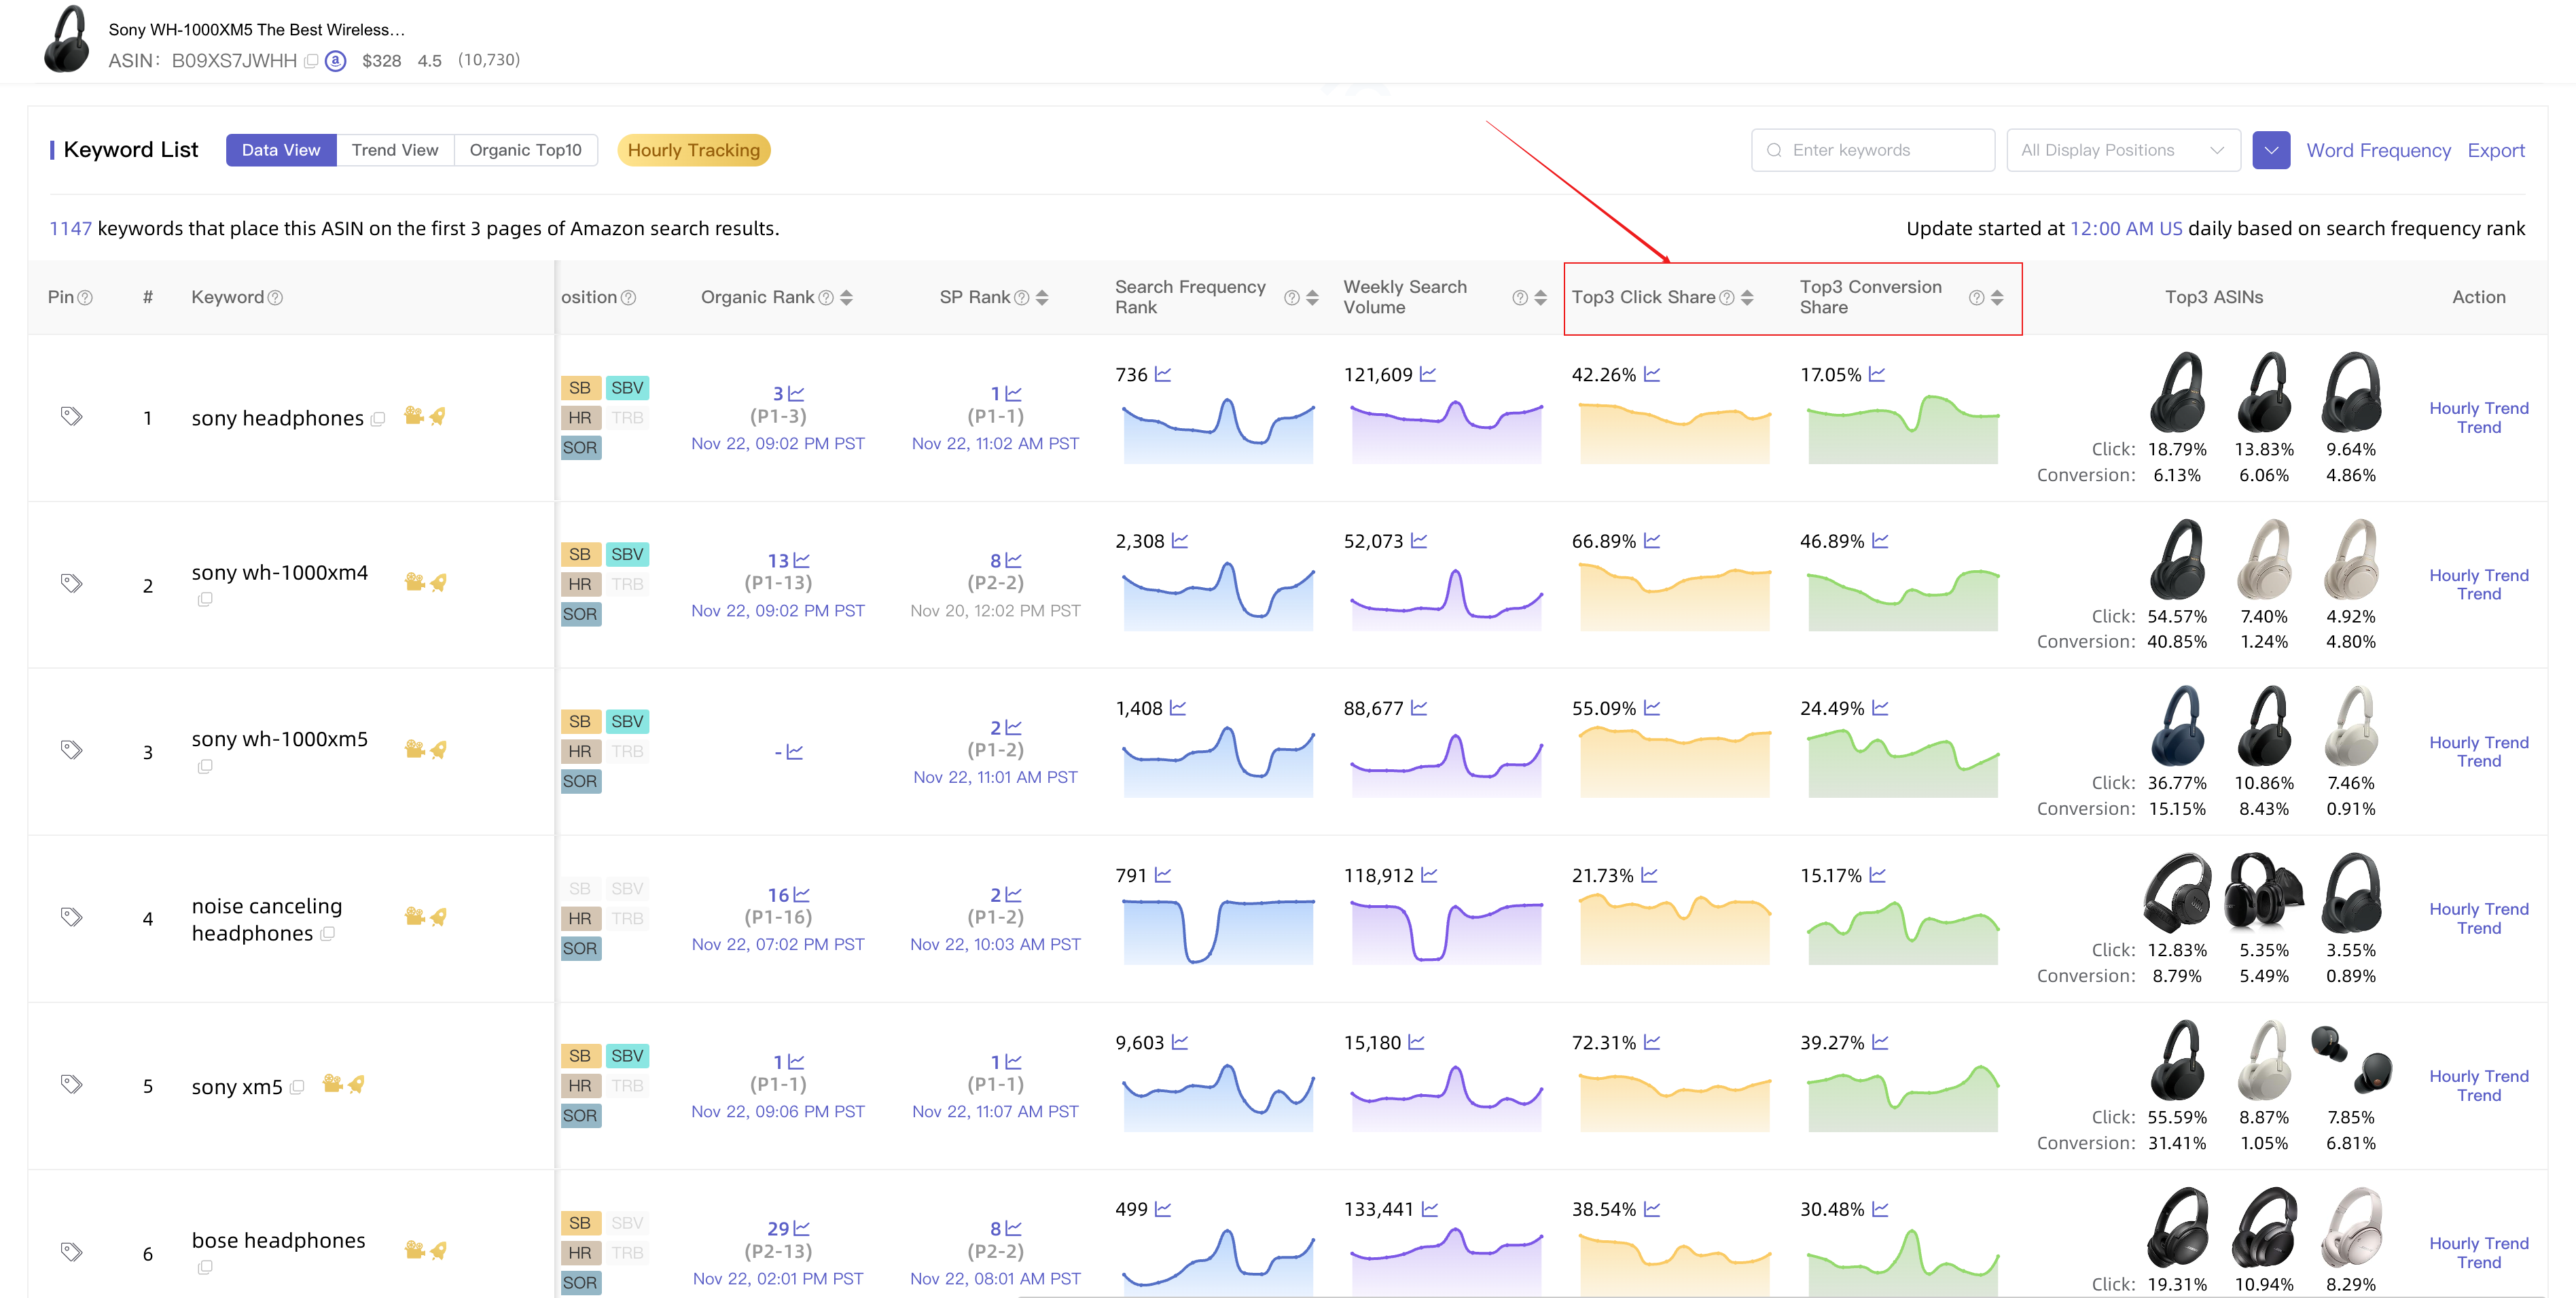Focus the Enter keywords search field
The width and height of the screenshot is (2576, 1298).
(1873, 150)
